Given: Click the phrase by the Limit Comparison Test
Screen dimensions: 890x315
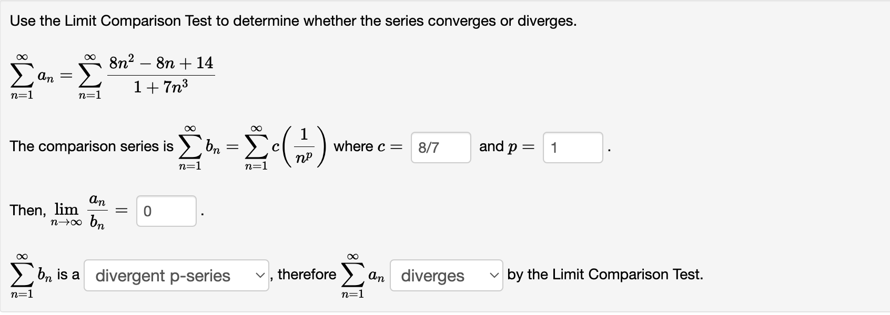Looking at the screenshot, I should click(605, 274).
